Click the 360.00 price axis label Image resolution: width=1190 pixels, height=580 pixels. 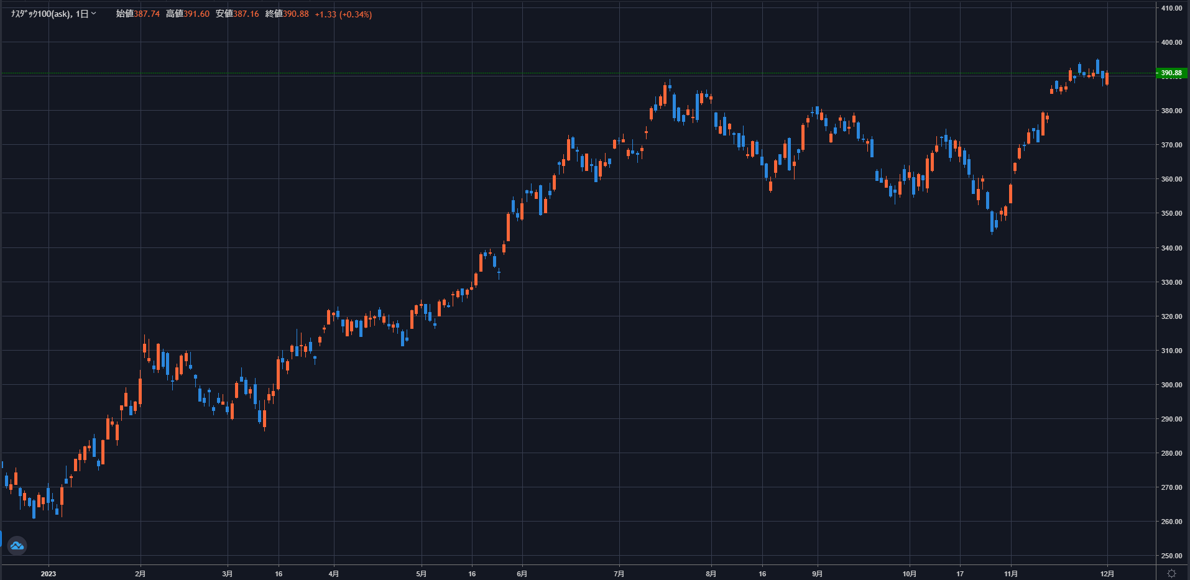click(1171, 179)
